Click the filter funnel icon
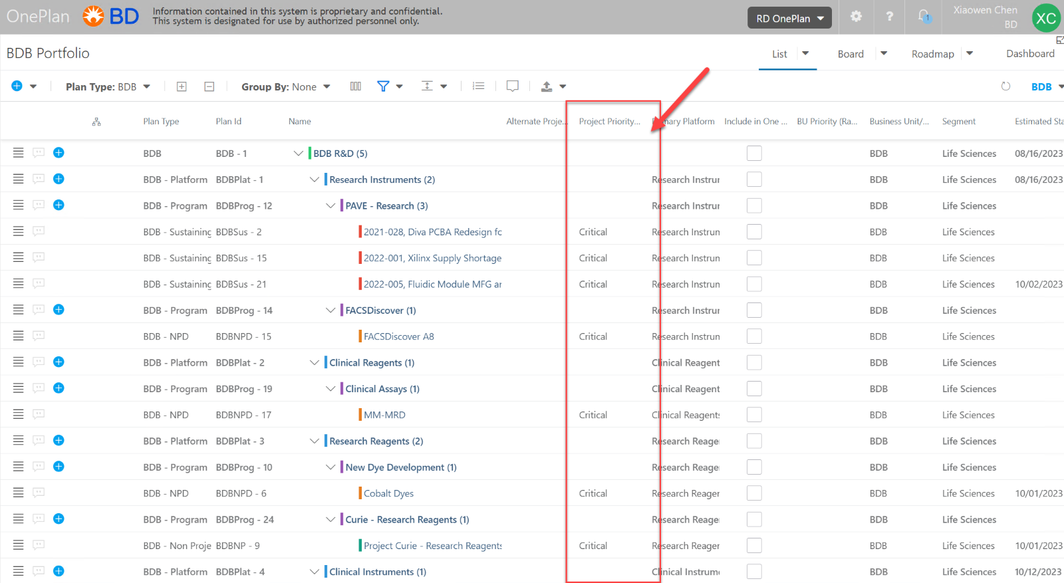1064x583 pixels. 383,86
